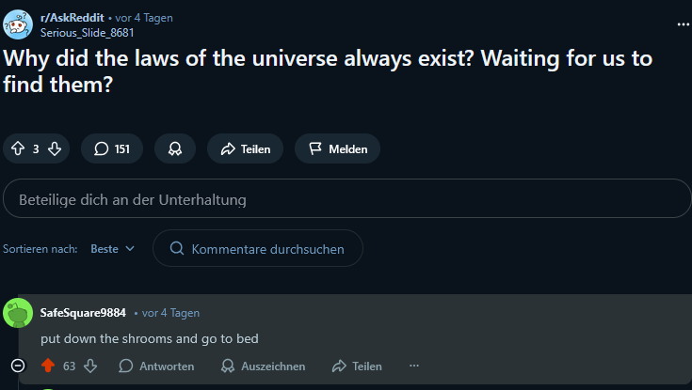Expand the 'Beste' sort dropdown
The image size is (692, 390).
tap(113, 249)
